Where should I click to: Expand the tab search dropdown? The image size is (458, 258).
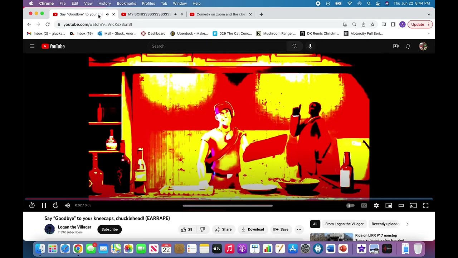pos(429,14)
